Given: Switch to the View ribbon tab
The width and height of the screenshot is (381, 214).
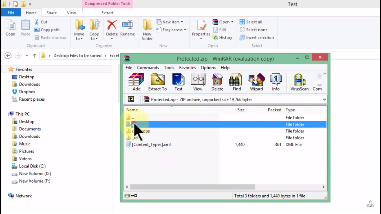Looking at the screenshot, I should tap(71, 13).
